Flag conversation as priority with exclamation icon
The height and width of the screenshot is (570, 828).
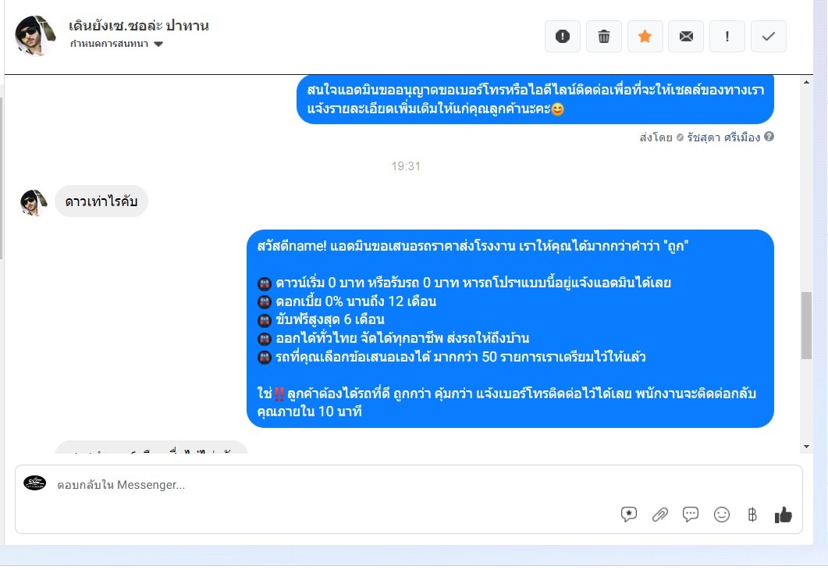pyautogui.click(x=727, y=36)
